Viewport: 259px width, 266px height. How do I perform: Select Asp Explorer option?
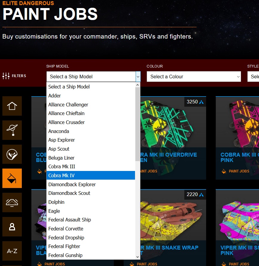coord(91,140)
